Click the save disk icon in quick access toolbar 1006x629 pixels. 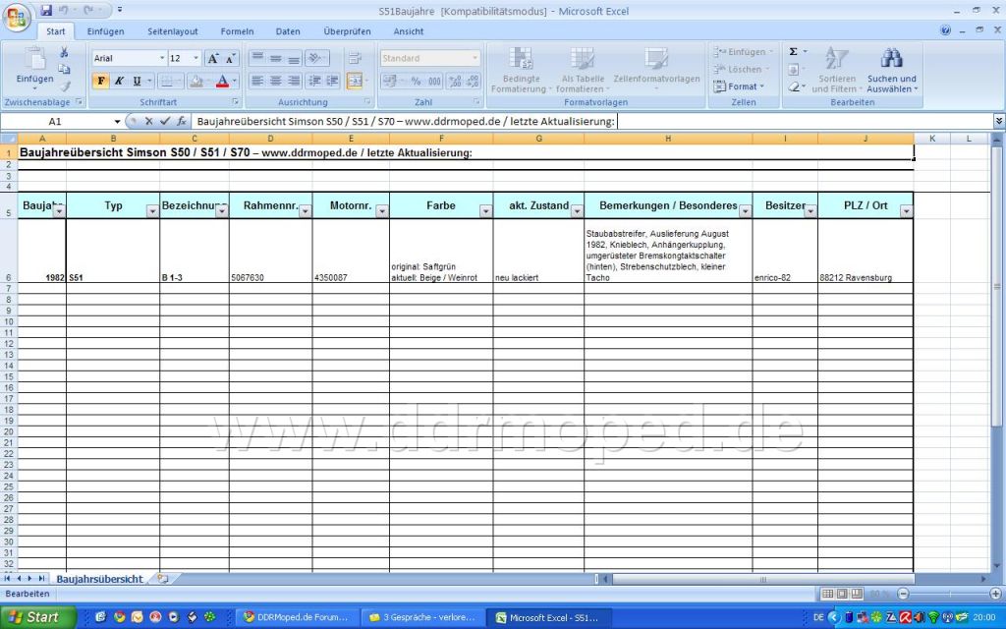(46, 10)
